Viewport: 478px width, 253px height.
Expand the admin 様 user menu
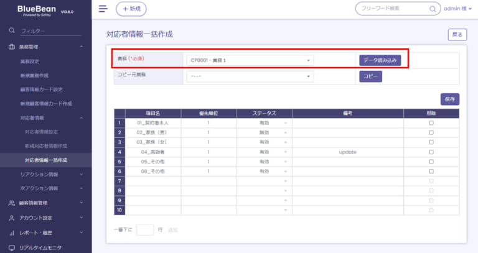click(456, 9)
